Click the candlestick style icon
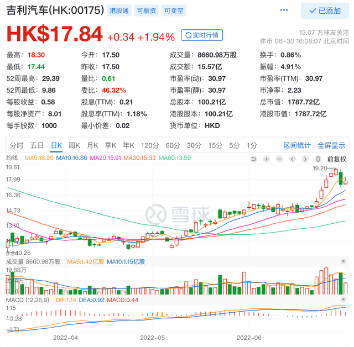This screenshot has height=347, width=354. coord(318,159)
